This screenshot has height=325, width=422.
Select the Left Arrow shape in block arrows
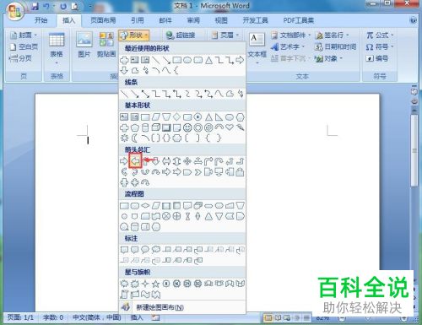[x=135, y=161]
